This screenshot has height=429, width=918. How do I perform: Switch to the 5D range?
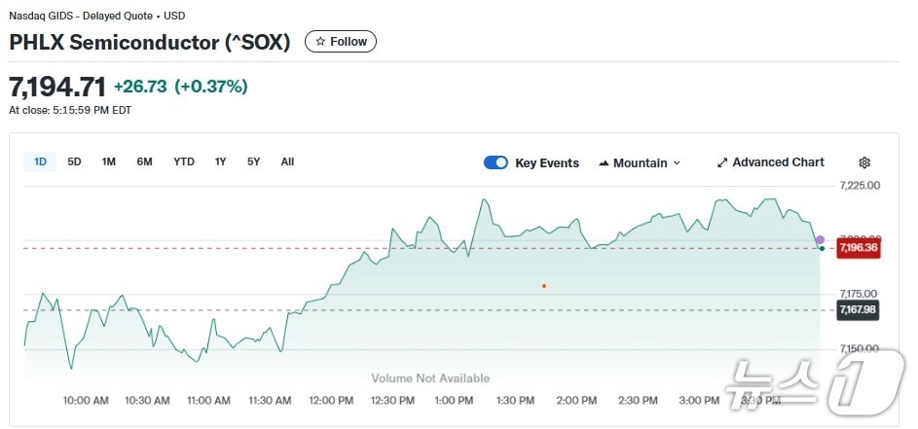tap(74, 161)
